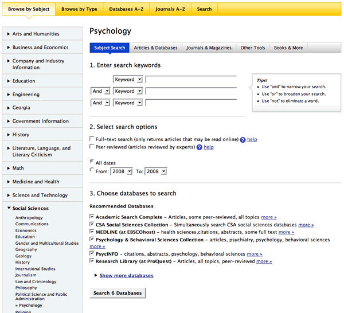This screenshot has width=344, height=313.
Task: Click more link under Psychology & Behavioral Sciences
Action: [97, 247]
